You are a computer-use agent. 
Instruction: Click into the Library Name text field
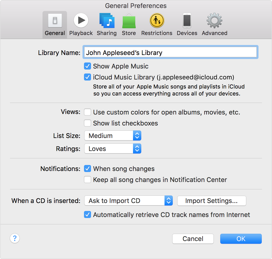(x=170, y=52)
